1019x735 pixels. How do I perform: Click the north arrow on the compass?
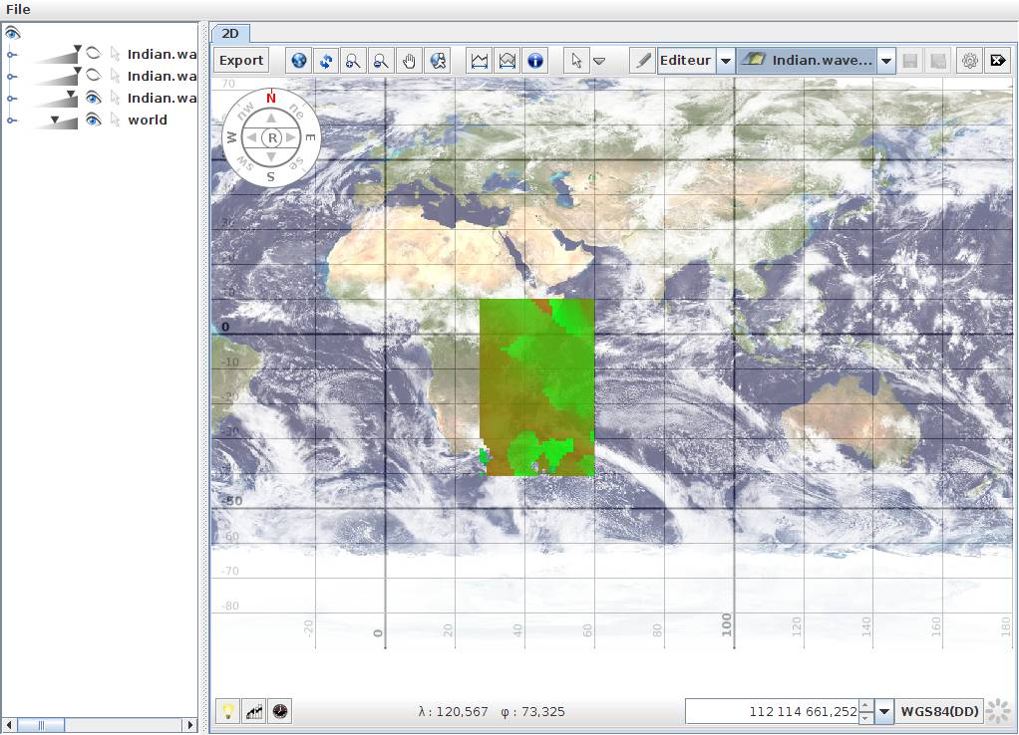tap(271, 117)
